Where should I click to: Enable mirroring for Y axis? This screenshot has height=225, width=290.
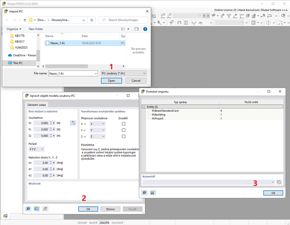(124, 130)
